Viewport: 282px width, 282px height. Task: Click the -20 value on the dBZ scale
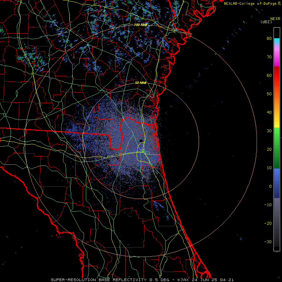268,223
